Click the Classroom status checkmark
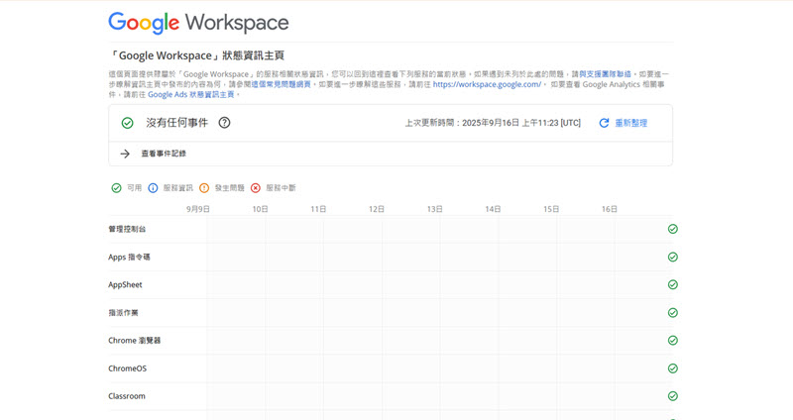 point(672,395)
